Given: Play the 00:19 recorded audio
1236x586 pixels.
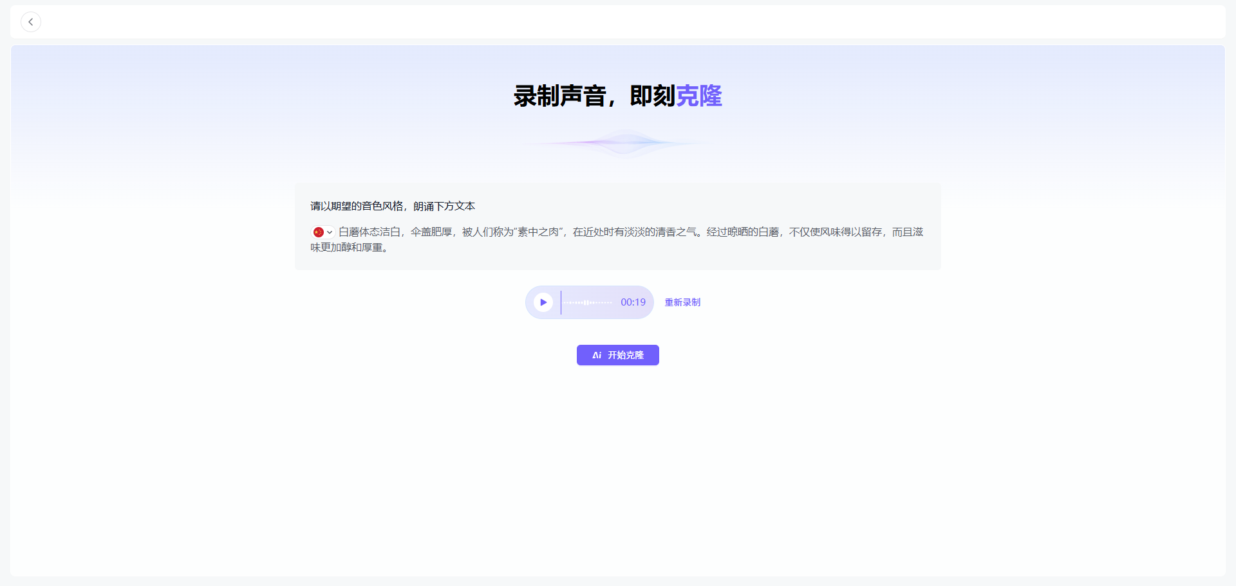Looking at the screenshot, I should tap(543, 302).
